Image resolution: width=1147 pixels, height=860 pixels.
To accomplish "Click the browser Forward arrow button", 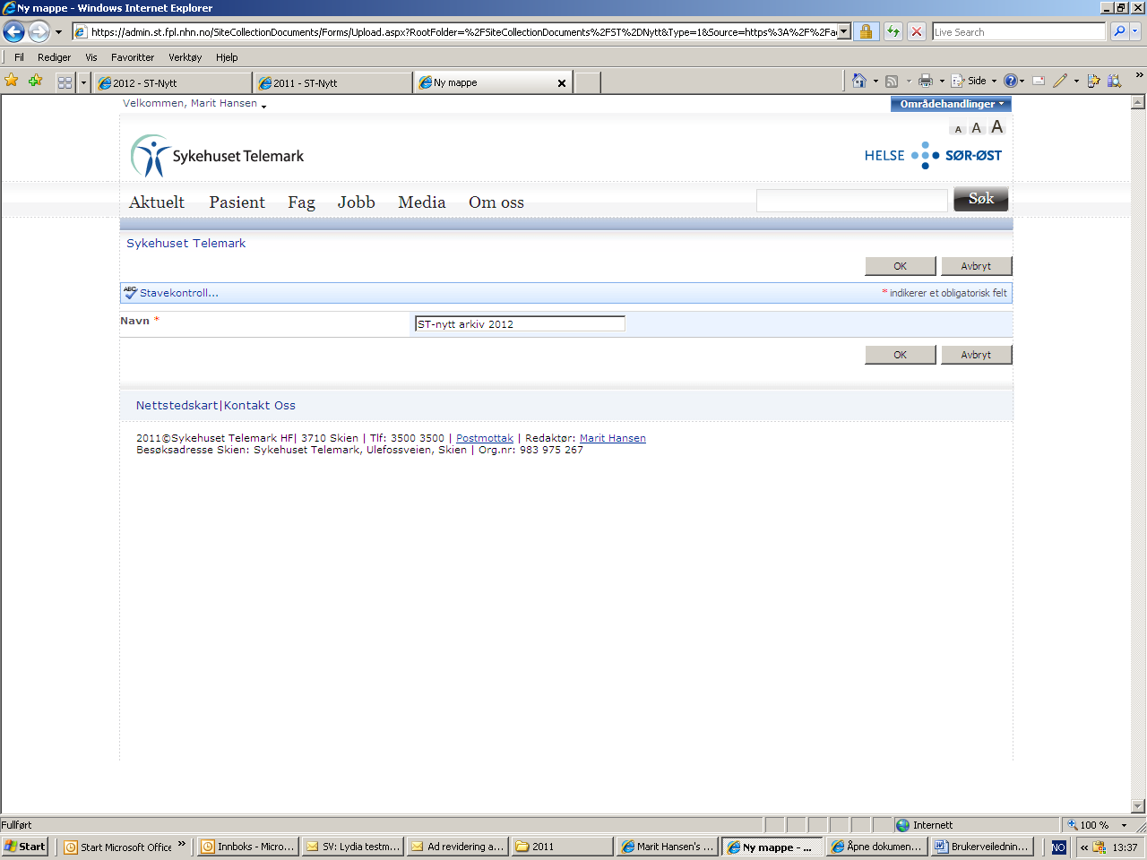I will (39, 32).
